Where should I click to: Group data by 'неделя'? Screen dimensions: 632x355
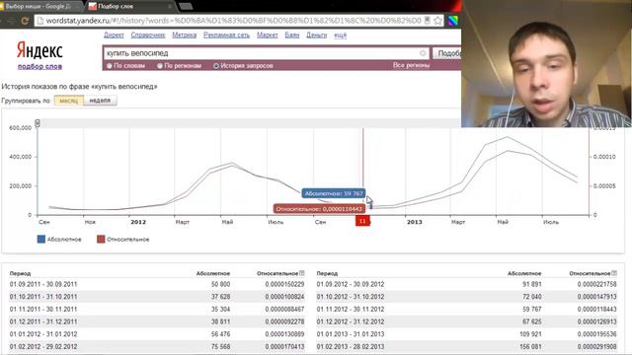tap(100, 101)
